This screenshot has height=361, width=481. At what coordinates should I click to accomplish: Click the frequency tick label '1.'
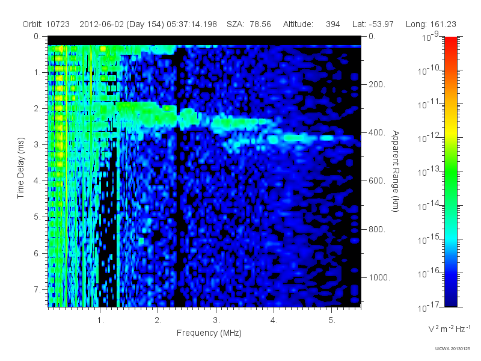(100, 321)
